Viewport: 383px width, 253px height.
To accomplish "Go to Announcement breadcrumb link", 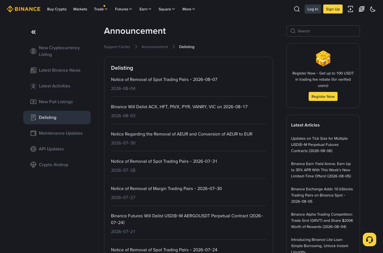I will (x=155, y=47).
